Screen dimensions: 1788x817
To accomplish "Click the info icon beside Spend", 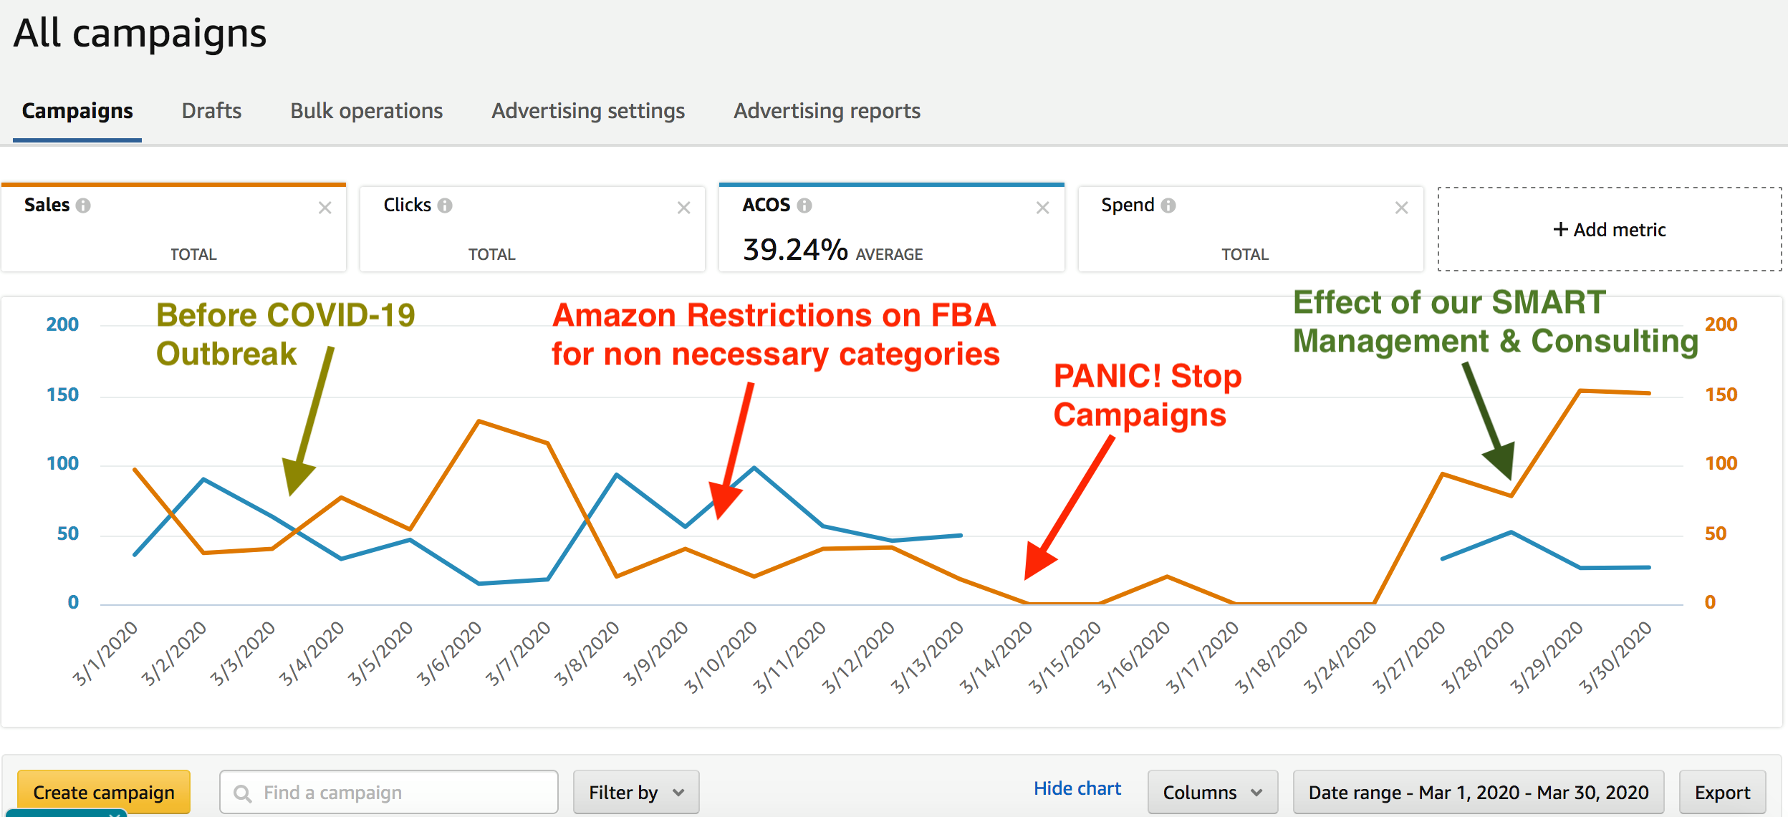I will [1168, 206].
